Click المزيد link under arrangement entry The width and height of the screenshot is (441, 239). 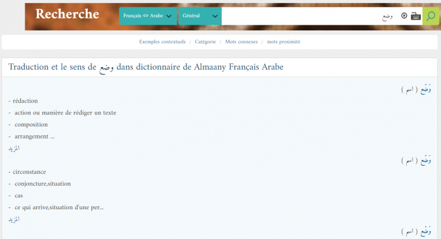click(14, 149)
